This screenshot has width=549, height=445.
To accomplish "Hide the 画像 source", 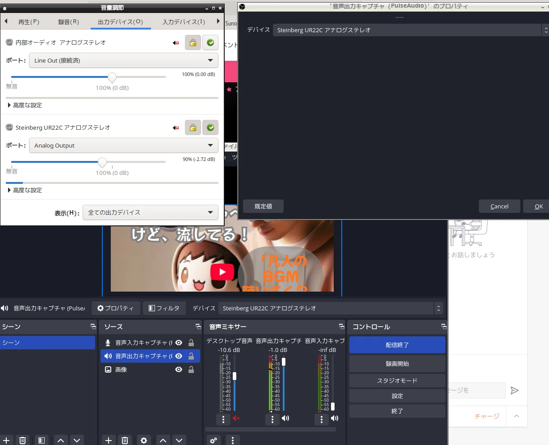I will coord(179,369).
